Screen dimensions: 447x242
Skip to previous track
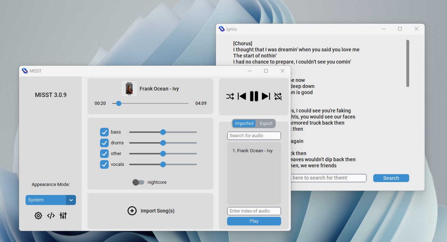(242, 96)
